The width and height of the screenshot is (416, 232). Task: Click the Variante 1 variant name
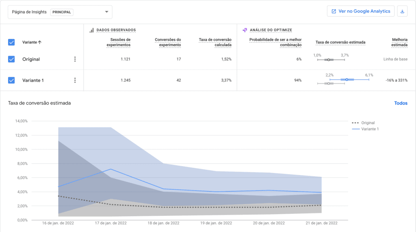tap(33, 80)
